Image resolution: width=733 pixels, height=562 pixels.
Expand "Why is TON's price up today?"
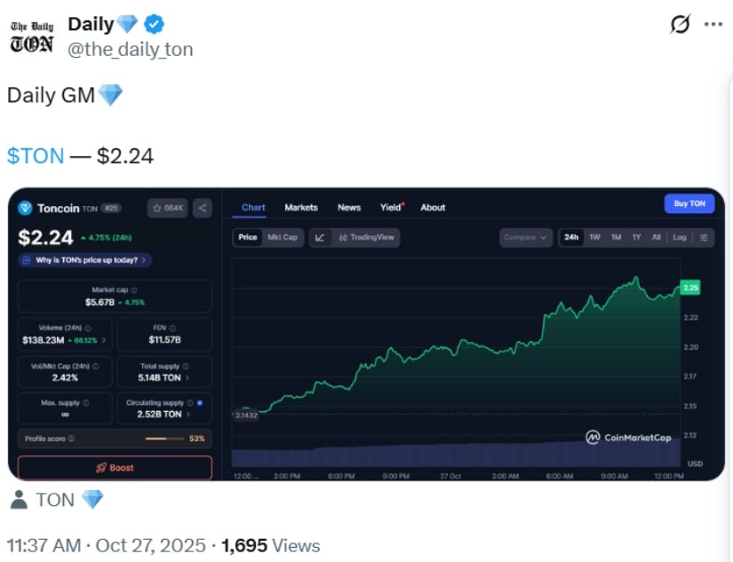tap(85, 260)
